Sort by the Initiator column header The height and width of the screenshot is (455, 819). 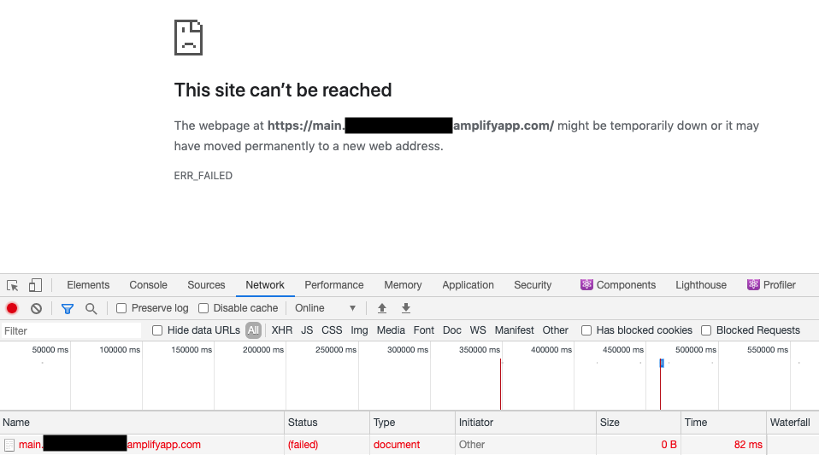[x=526, y=423]
